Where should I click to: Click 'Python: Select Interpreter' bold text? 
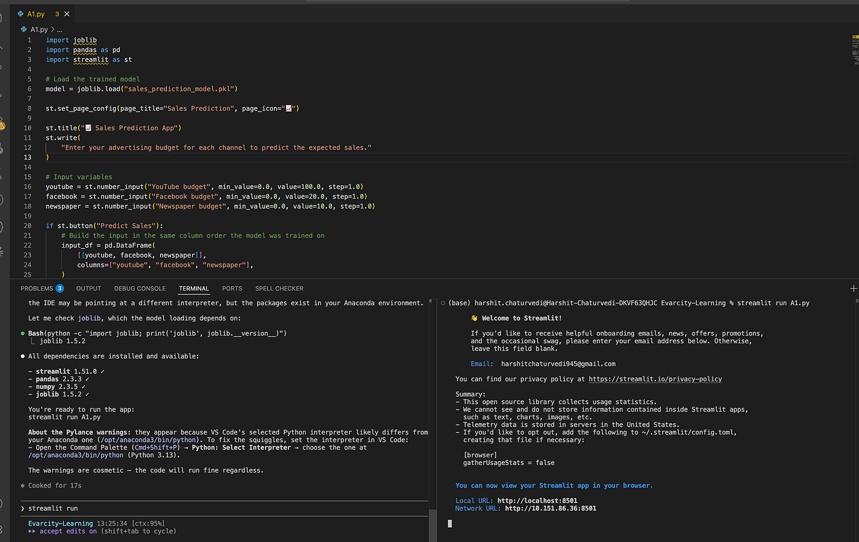coord(241,448)
